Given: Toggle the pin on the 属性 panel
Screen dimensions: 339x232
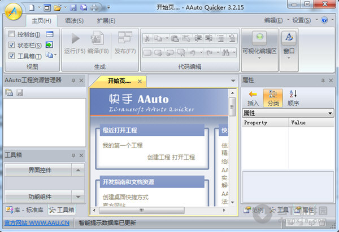Looking at the screenshot, I should click(323, 81).
